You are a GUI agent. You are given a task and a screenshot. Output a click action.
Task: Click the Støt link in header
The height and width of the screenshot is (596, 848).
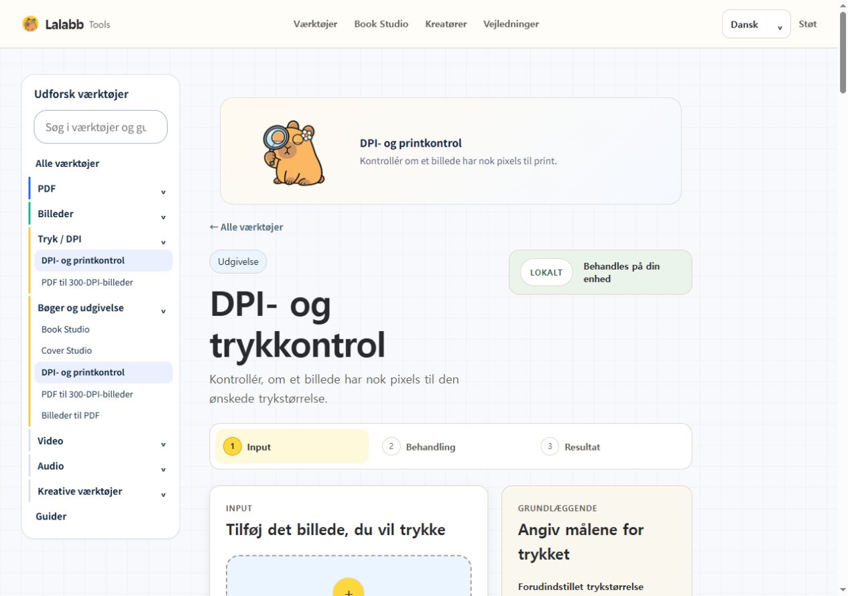(808, 24)
